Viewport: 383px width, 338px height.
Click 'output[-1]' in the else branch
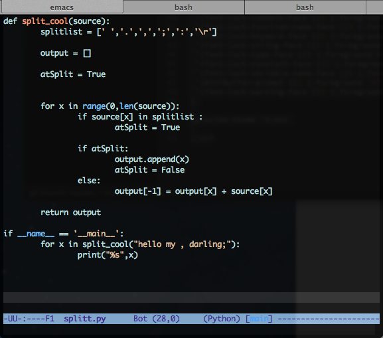point(138,191)
